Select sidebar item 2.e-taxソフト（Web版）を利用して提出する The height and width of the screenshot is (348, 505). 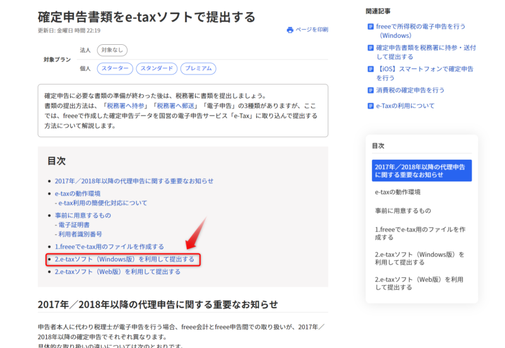click(x=419, y=284)
